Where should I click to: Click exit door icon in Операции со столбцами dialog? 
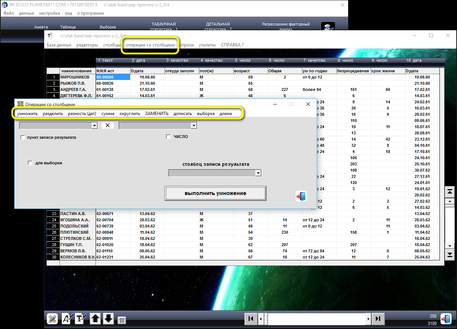301,196
